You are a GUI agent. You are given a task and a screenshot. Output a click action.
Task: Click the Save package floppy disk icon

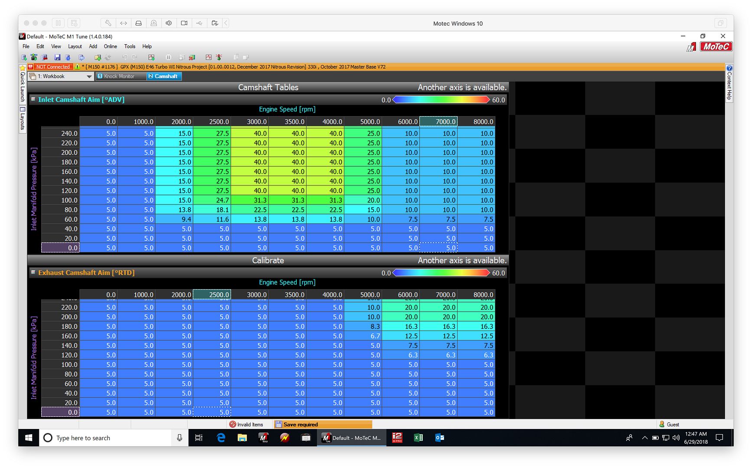[x=57, y=57]
